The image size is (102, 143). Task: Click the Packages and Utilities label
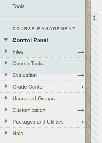pyautogui.click(x=38, y=122)
